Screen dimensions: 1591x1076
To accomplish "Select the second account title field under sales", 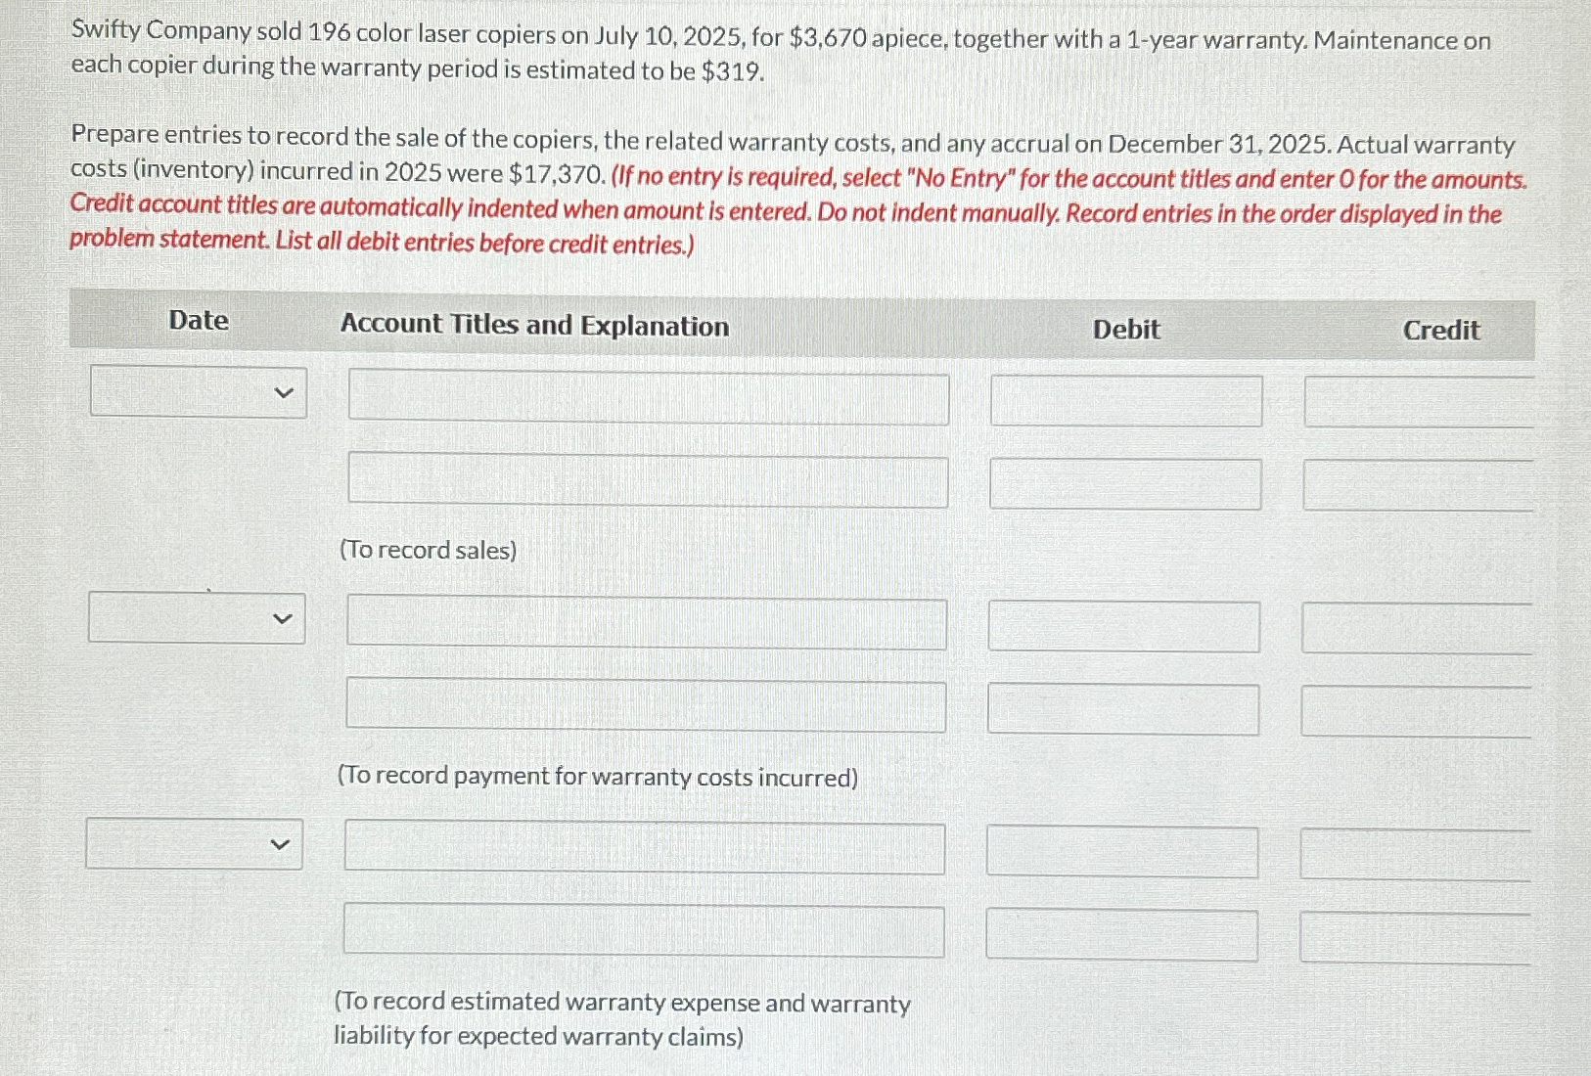I will pos(648,481).
